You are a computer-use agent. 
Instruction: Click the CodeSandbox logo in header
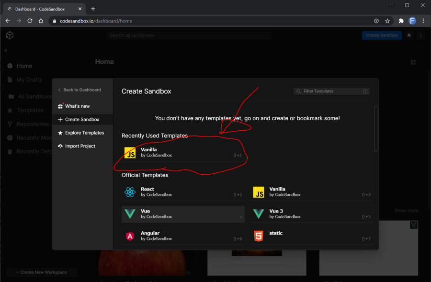[10, 35]
